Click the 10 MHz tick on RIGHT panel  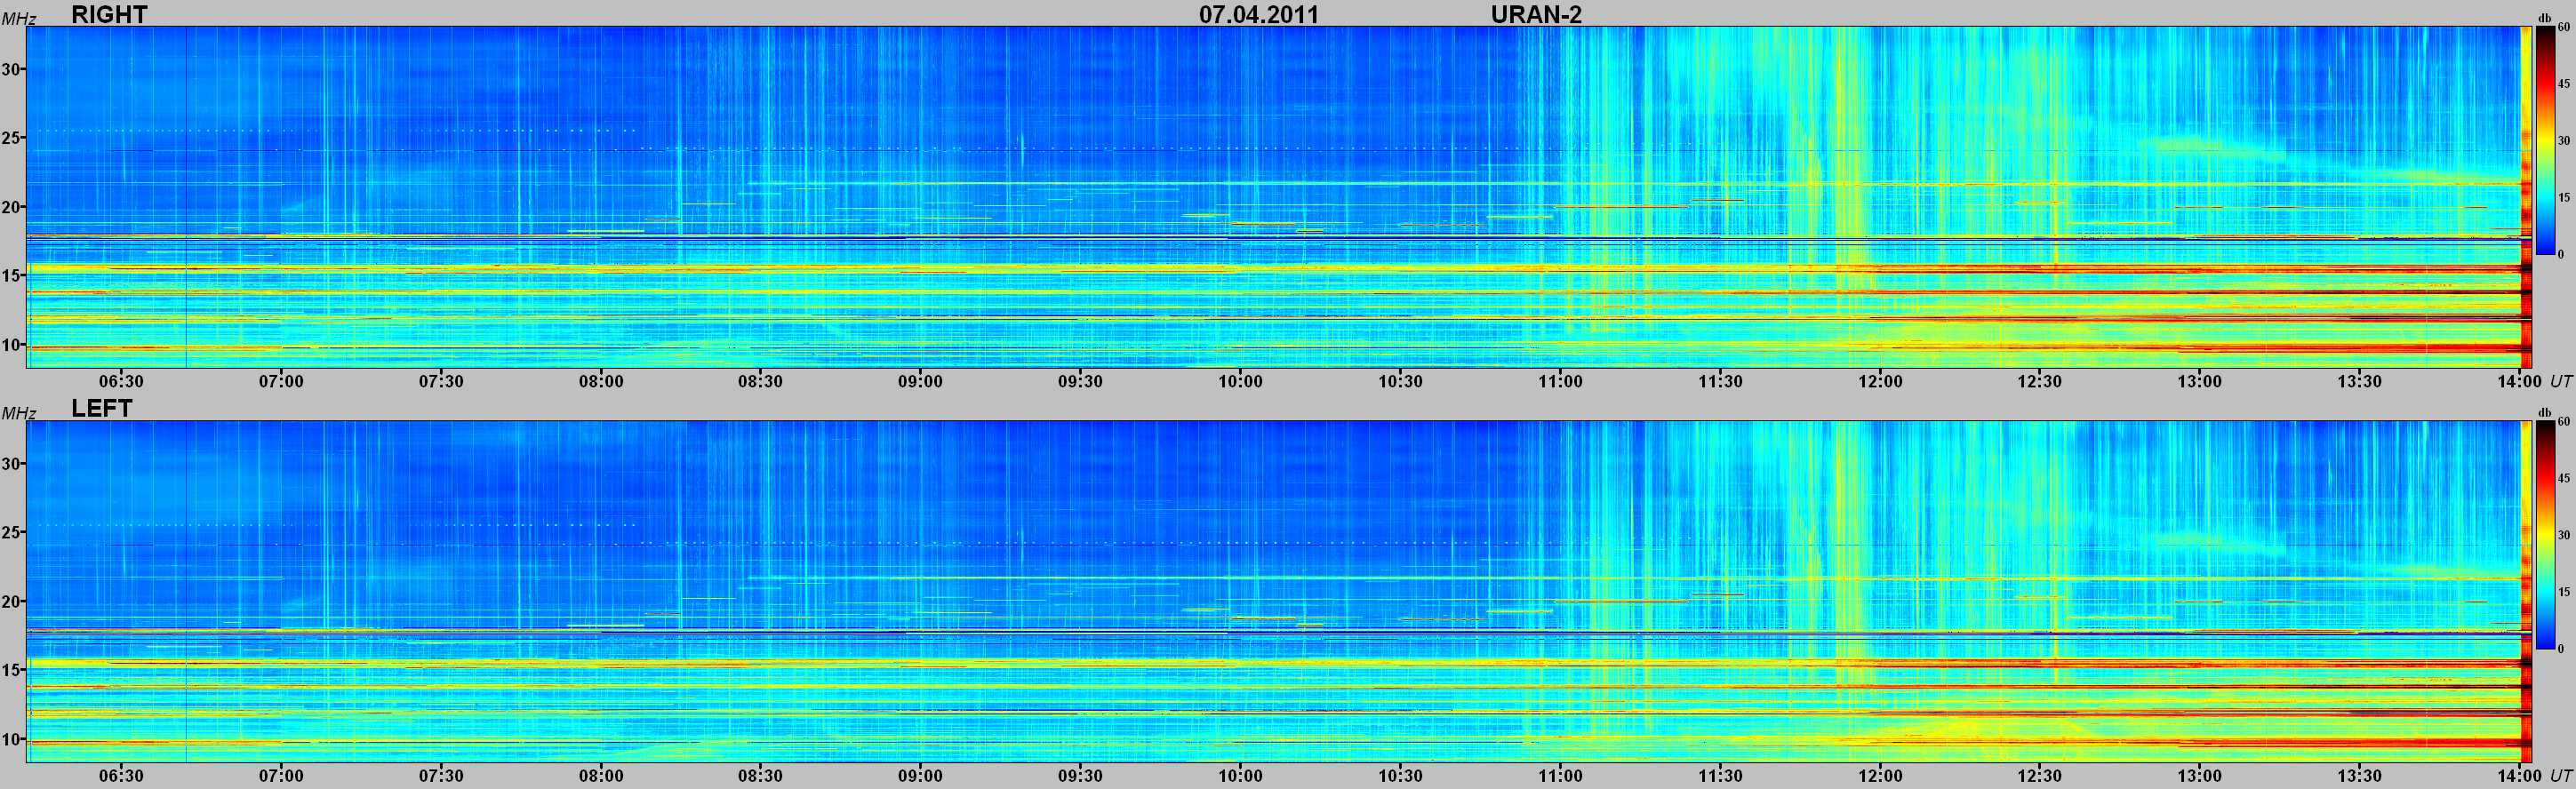12,345
